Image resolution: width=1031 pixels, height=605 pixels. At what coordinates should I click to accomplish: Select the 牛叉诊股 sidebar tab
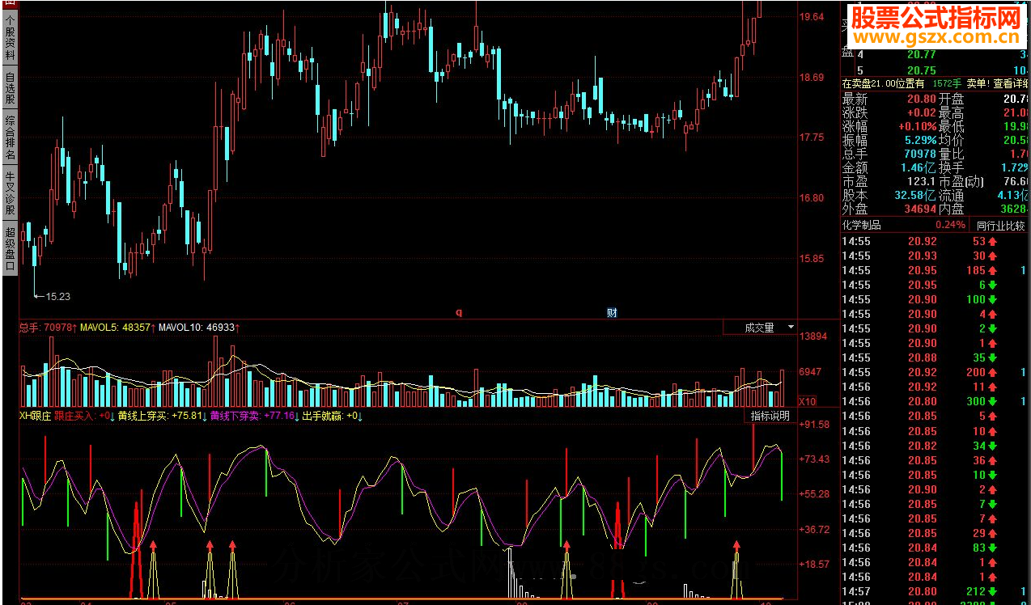(x=10, y=192)
